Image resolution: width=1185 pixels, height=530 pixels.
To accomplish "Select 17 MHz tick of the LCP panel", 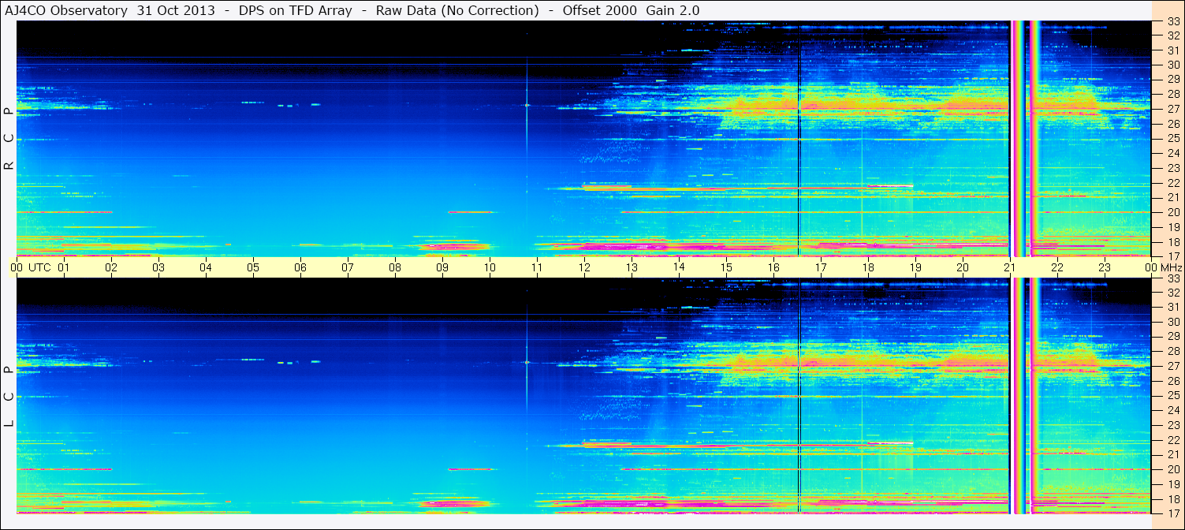I will [x=1173, y=513].
